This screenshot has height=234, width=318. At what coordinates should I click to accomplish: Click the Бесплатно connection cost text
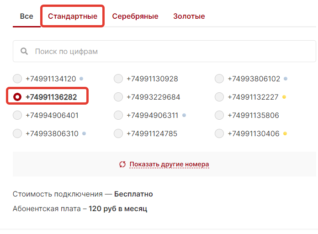tap(133, 194)
